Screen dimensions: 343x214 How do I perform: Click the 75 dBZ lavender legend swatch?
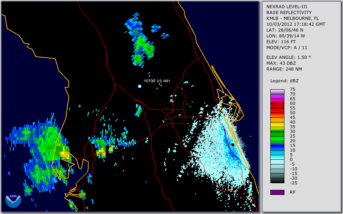(277, 92)
